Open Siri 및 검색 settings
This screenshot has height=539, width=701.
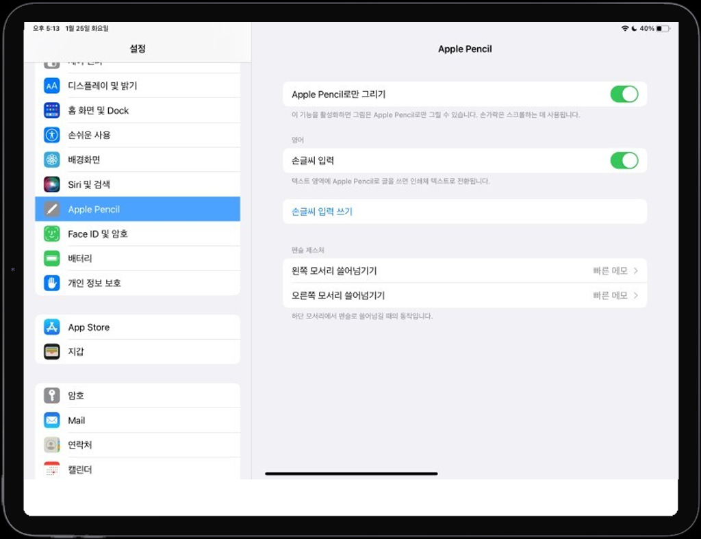point(138,184)
